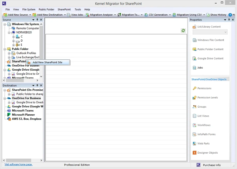Expand drive D in Source tree
Image resolution: width=237 pixels, height=169 pixels.
(x=13, y=41)
